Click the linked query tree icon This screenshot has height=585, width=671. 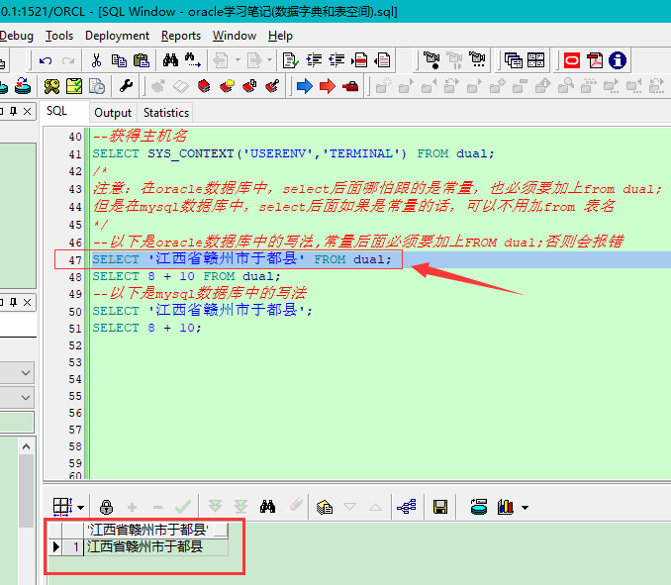point(407,508)
